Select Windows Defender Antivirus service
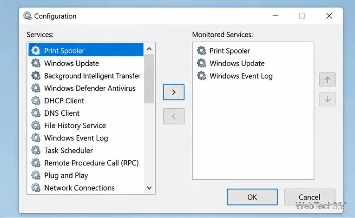355x218 pixels. [86, 88]
